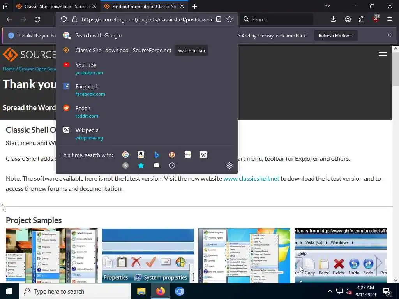Open Firefox View from tab bar
Viewport: 399px width, 299px height.
click(6, 6)
